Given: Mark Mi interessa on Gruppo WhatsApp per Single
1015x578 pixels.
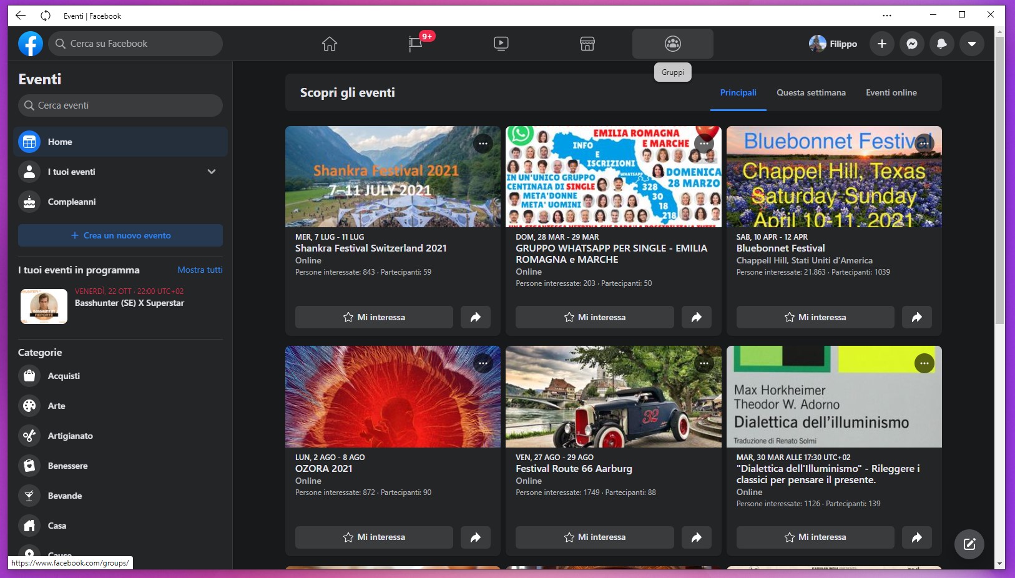Looking at the screenshot, I should [595, 317].
